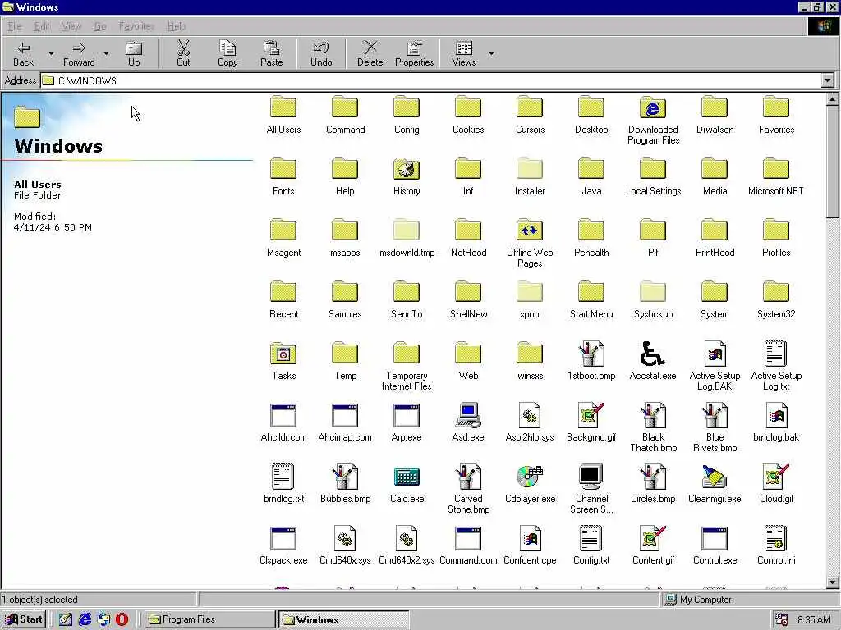Click the Forward toolbar button

click(79, 53)
